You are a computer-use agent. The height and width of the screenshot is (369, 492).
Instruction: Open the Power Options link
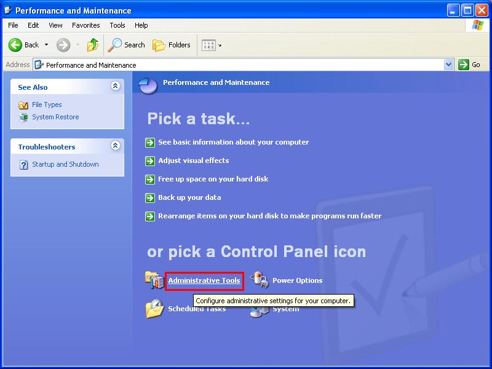pyautogui.click(x=298, y=280)
